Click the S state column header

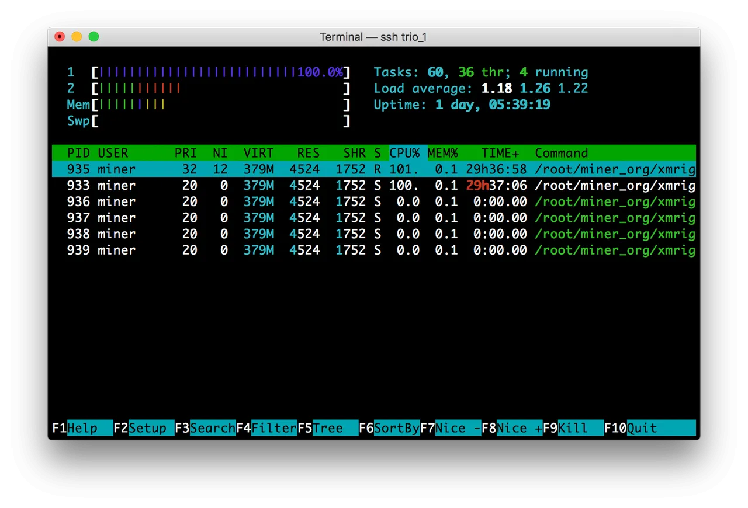[378, 153]
